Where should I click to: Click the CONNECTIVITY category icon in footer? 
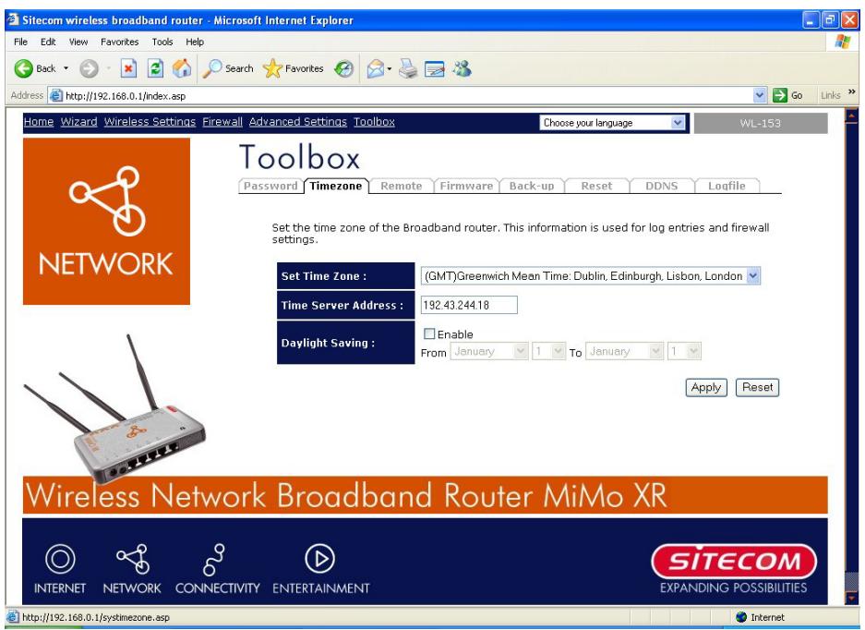point(214,559)
